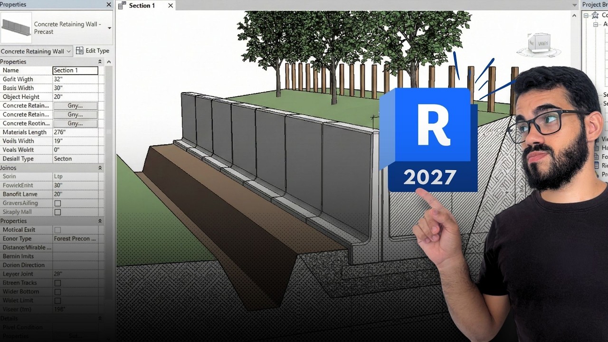This screenshot has width=608, height=342.
Task: Click the Section 1 tab view icon
Action: coord(122,6)
